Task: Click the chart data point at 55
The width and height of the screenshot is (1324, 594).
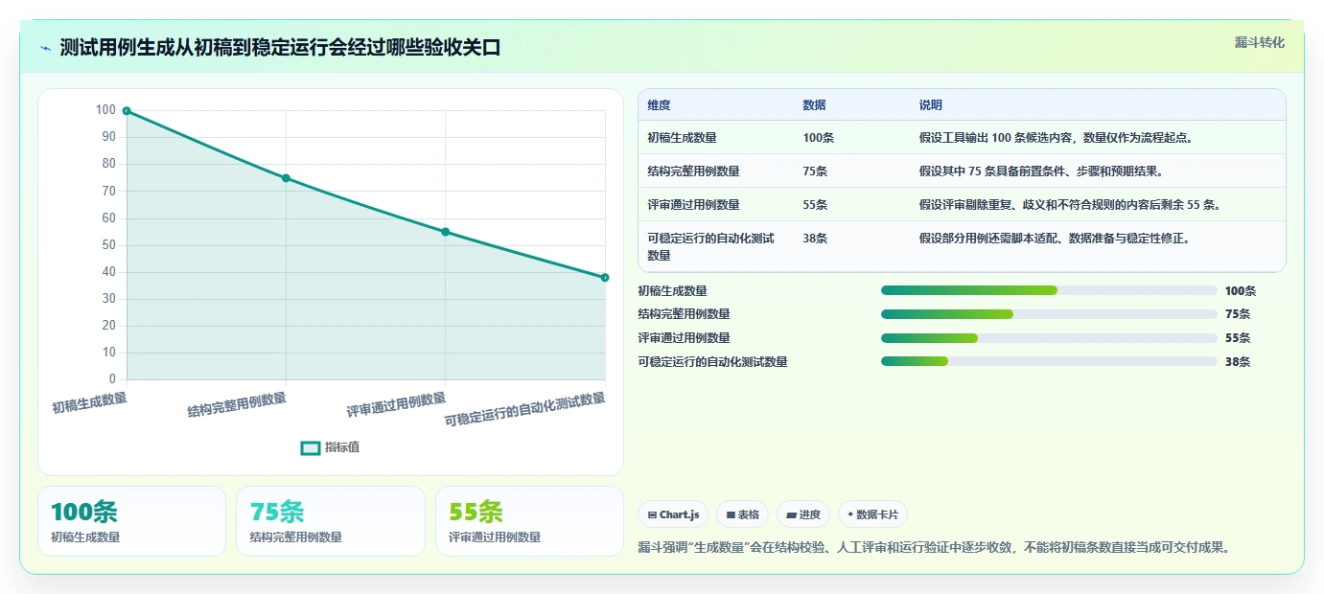Action: [x=445, y=232]
